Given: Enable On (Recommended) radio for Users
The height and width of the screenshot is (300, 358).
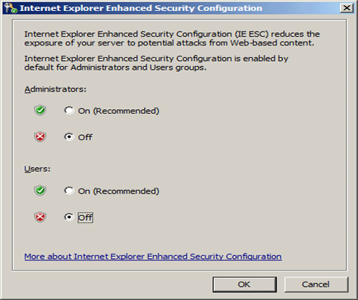Looking at the screenshot, I should tap(69, 191).
